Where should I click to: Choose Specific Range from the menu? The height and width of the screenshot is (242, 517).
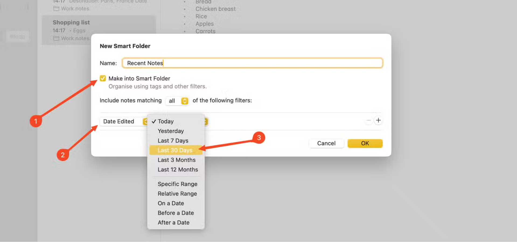[177, 184]
